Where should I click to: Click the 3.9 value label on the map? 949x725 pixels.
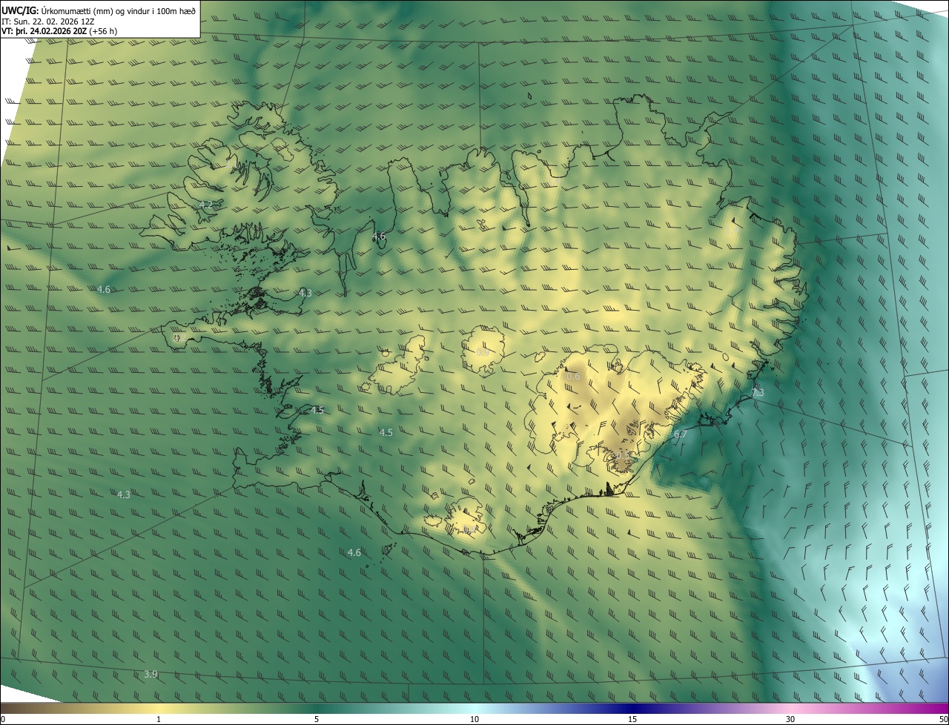tap(151, 674)
